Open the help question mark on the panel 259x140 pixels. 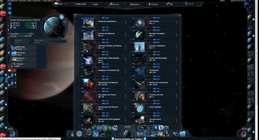coord(75,15)
